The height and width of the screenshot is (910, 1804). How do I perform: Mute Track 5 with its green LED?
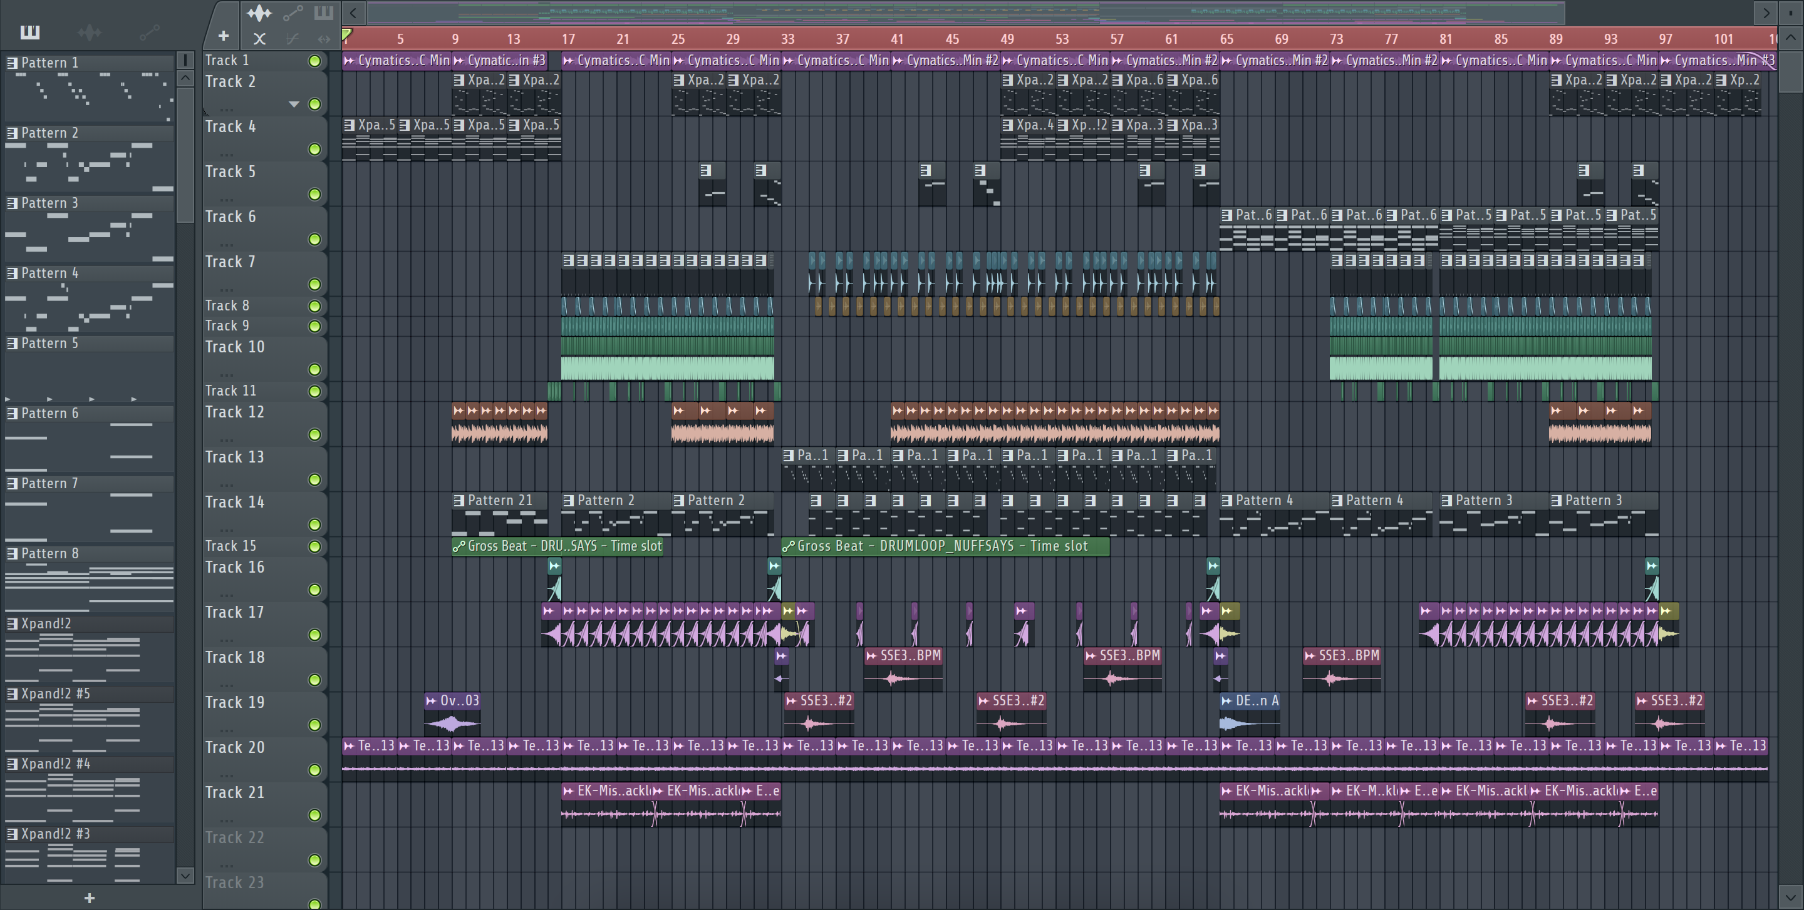point(315,195)
